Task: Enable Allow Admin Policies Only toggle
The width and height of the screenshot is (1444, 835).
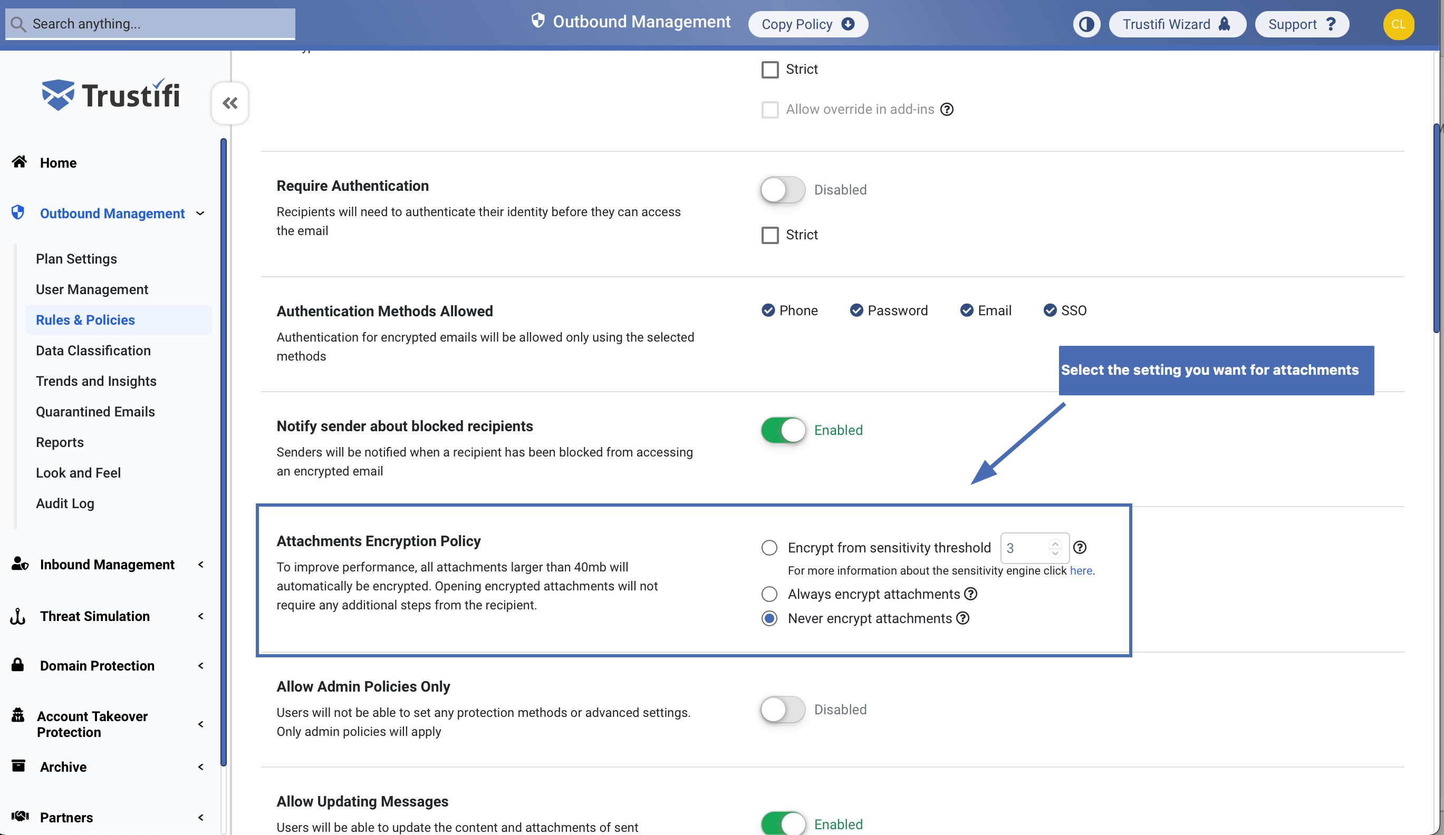Action: tap(783, 710)
